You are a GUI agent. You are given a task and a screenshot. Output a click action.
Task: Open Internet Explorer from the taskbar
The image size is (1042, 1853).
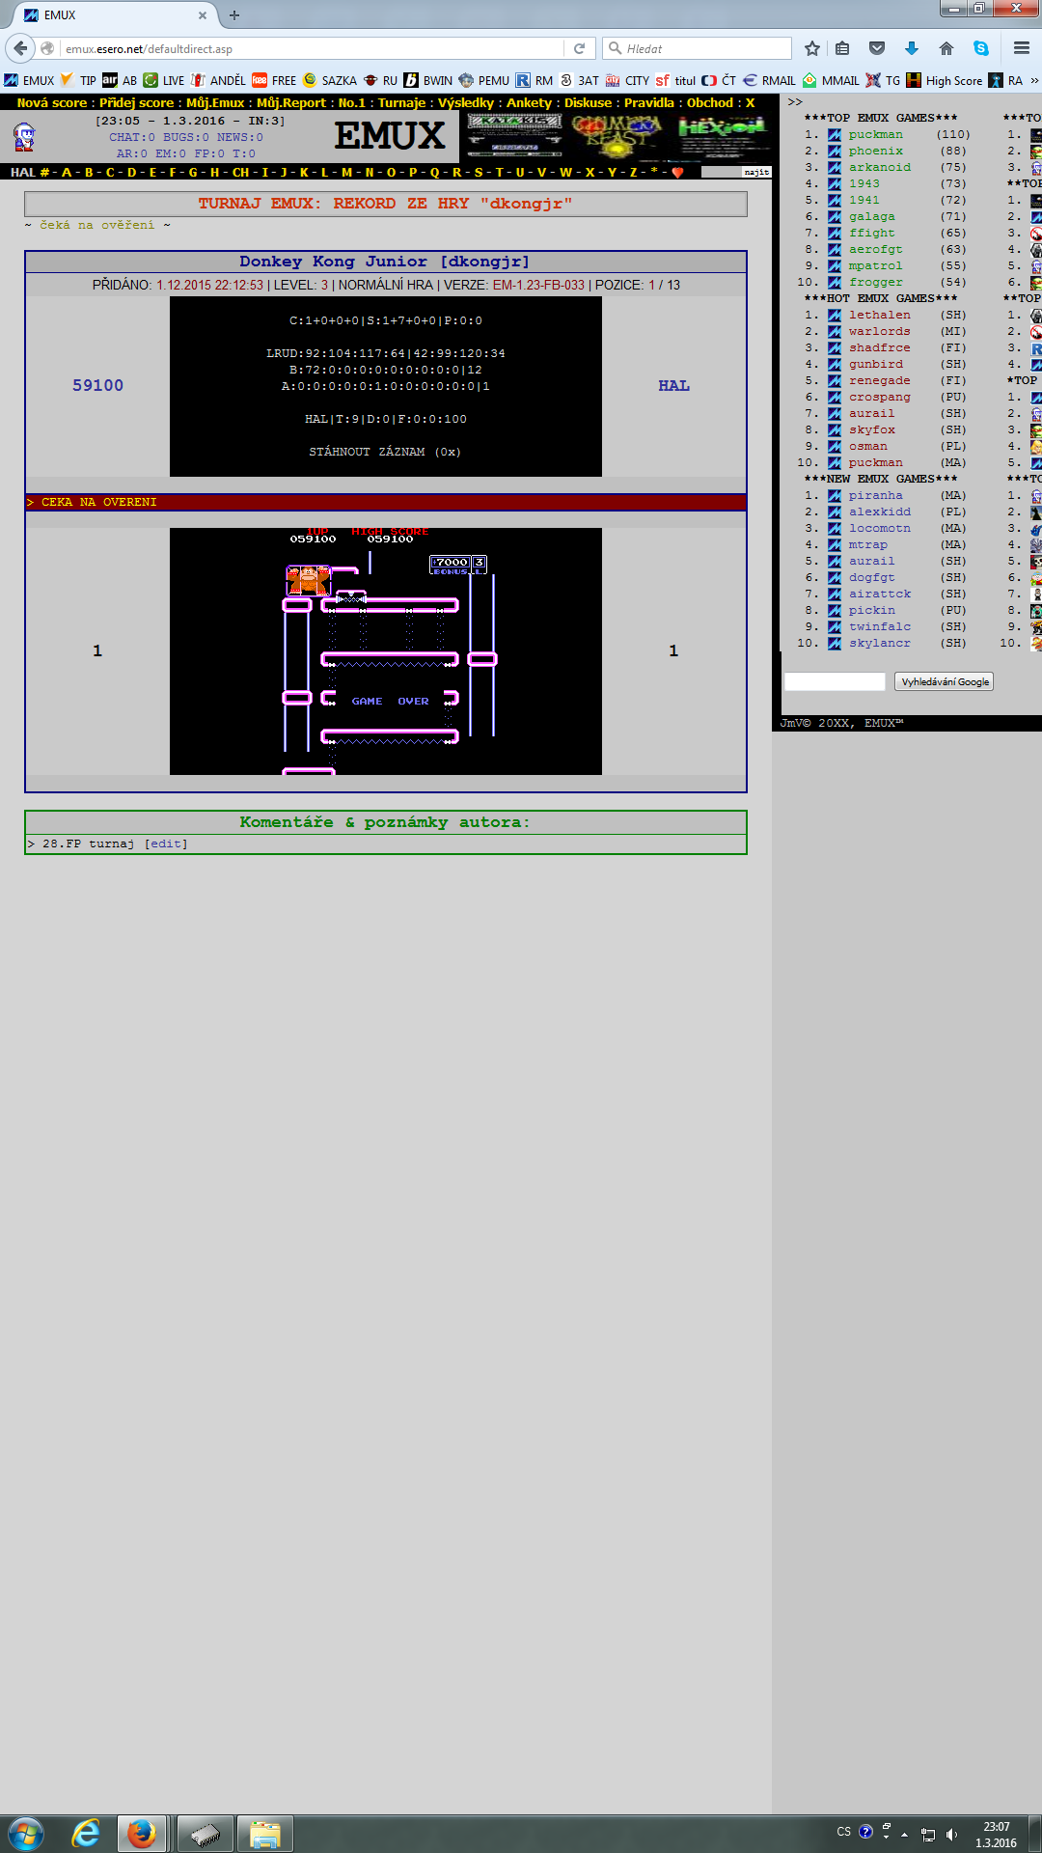86,1833
